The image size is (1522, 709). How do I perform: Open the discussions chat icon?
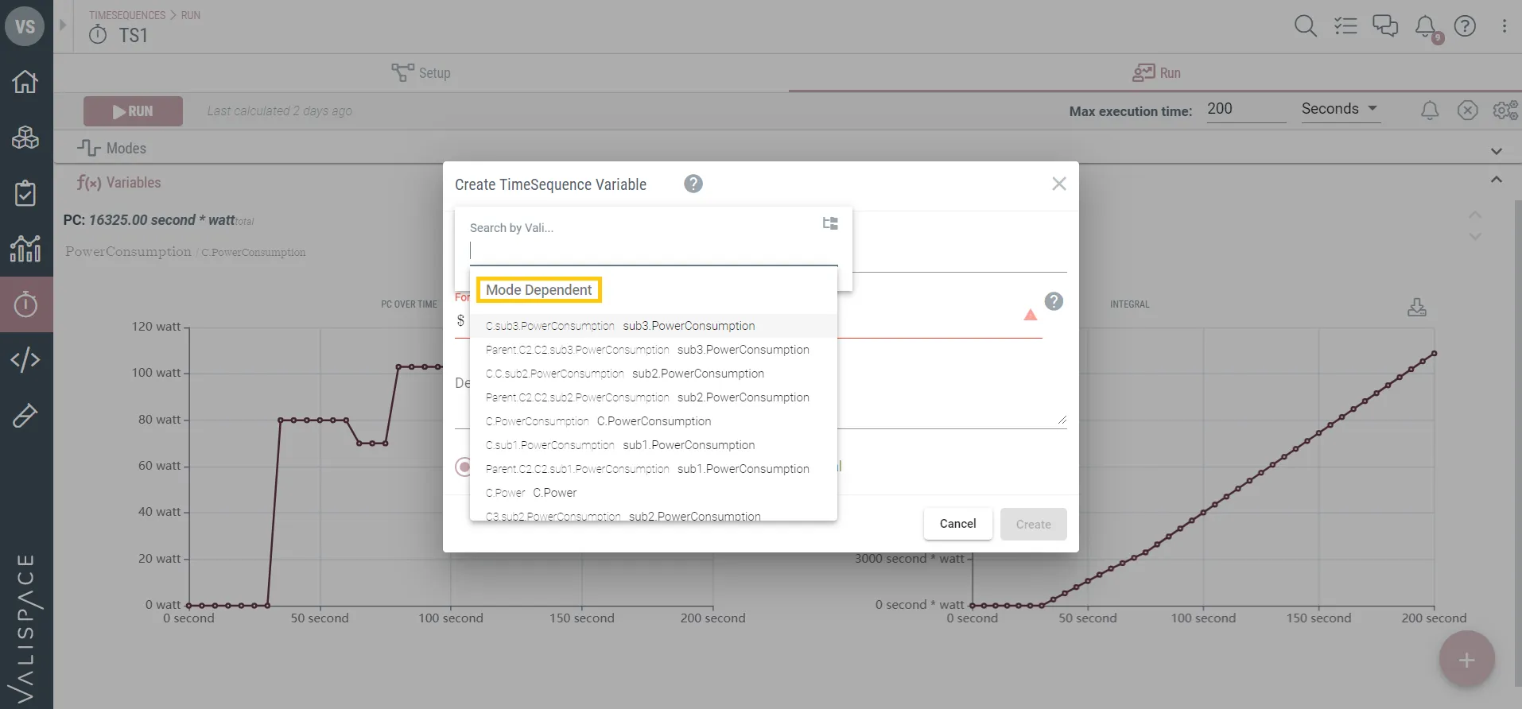[1385, 25]
